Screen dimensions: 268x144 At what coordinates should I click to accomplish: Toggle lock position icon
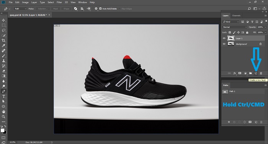[x=239, y=32]
